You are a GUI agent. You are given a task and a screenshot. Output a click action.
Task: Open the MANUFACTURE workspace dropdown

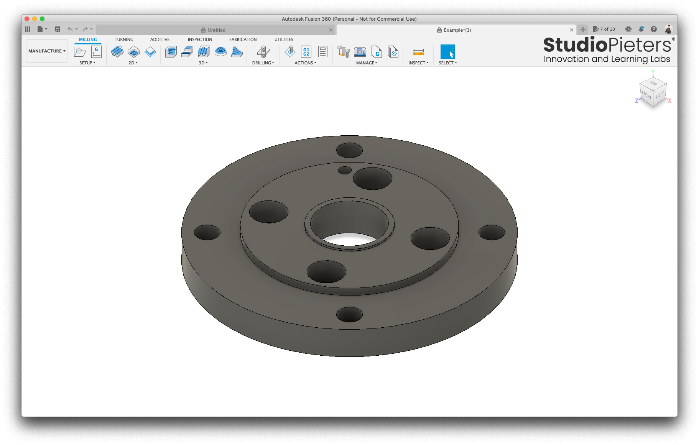(47, 51)
